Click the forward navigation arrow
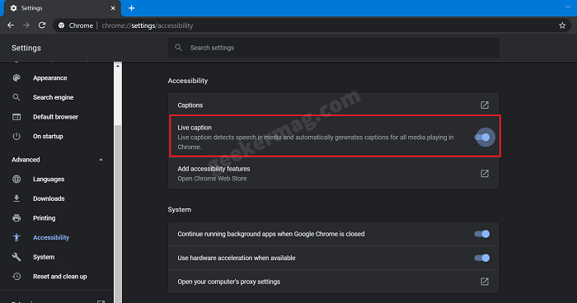Image resolution: width=577 pixels, height=303 pixels. (x=26, y=26)
